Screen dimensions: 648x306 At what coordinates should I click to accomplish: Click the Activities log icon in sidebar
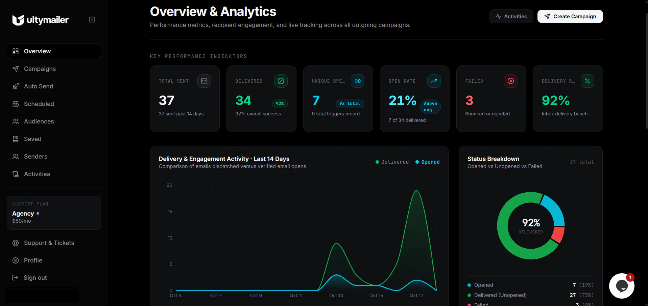pos(16,174)
